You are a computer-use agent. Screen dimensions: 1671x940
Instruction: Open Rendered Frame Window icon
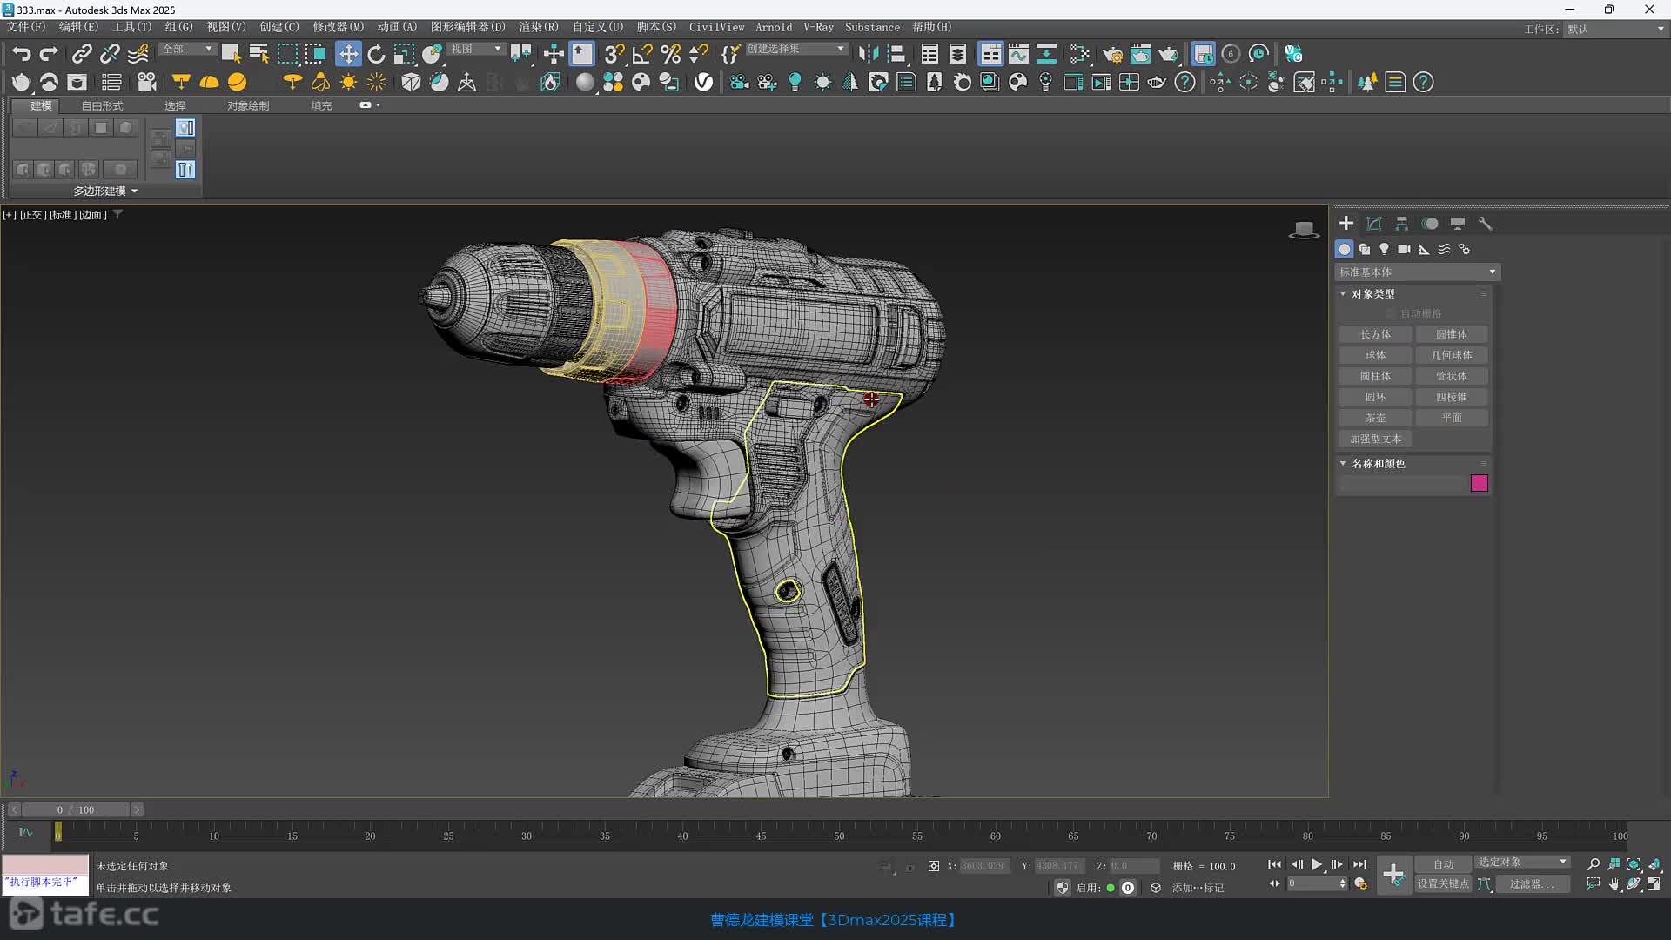click(1140, 54)
